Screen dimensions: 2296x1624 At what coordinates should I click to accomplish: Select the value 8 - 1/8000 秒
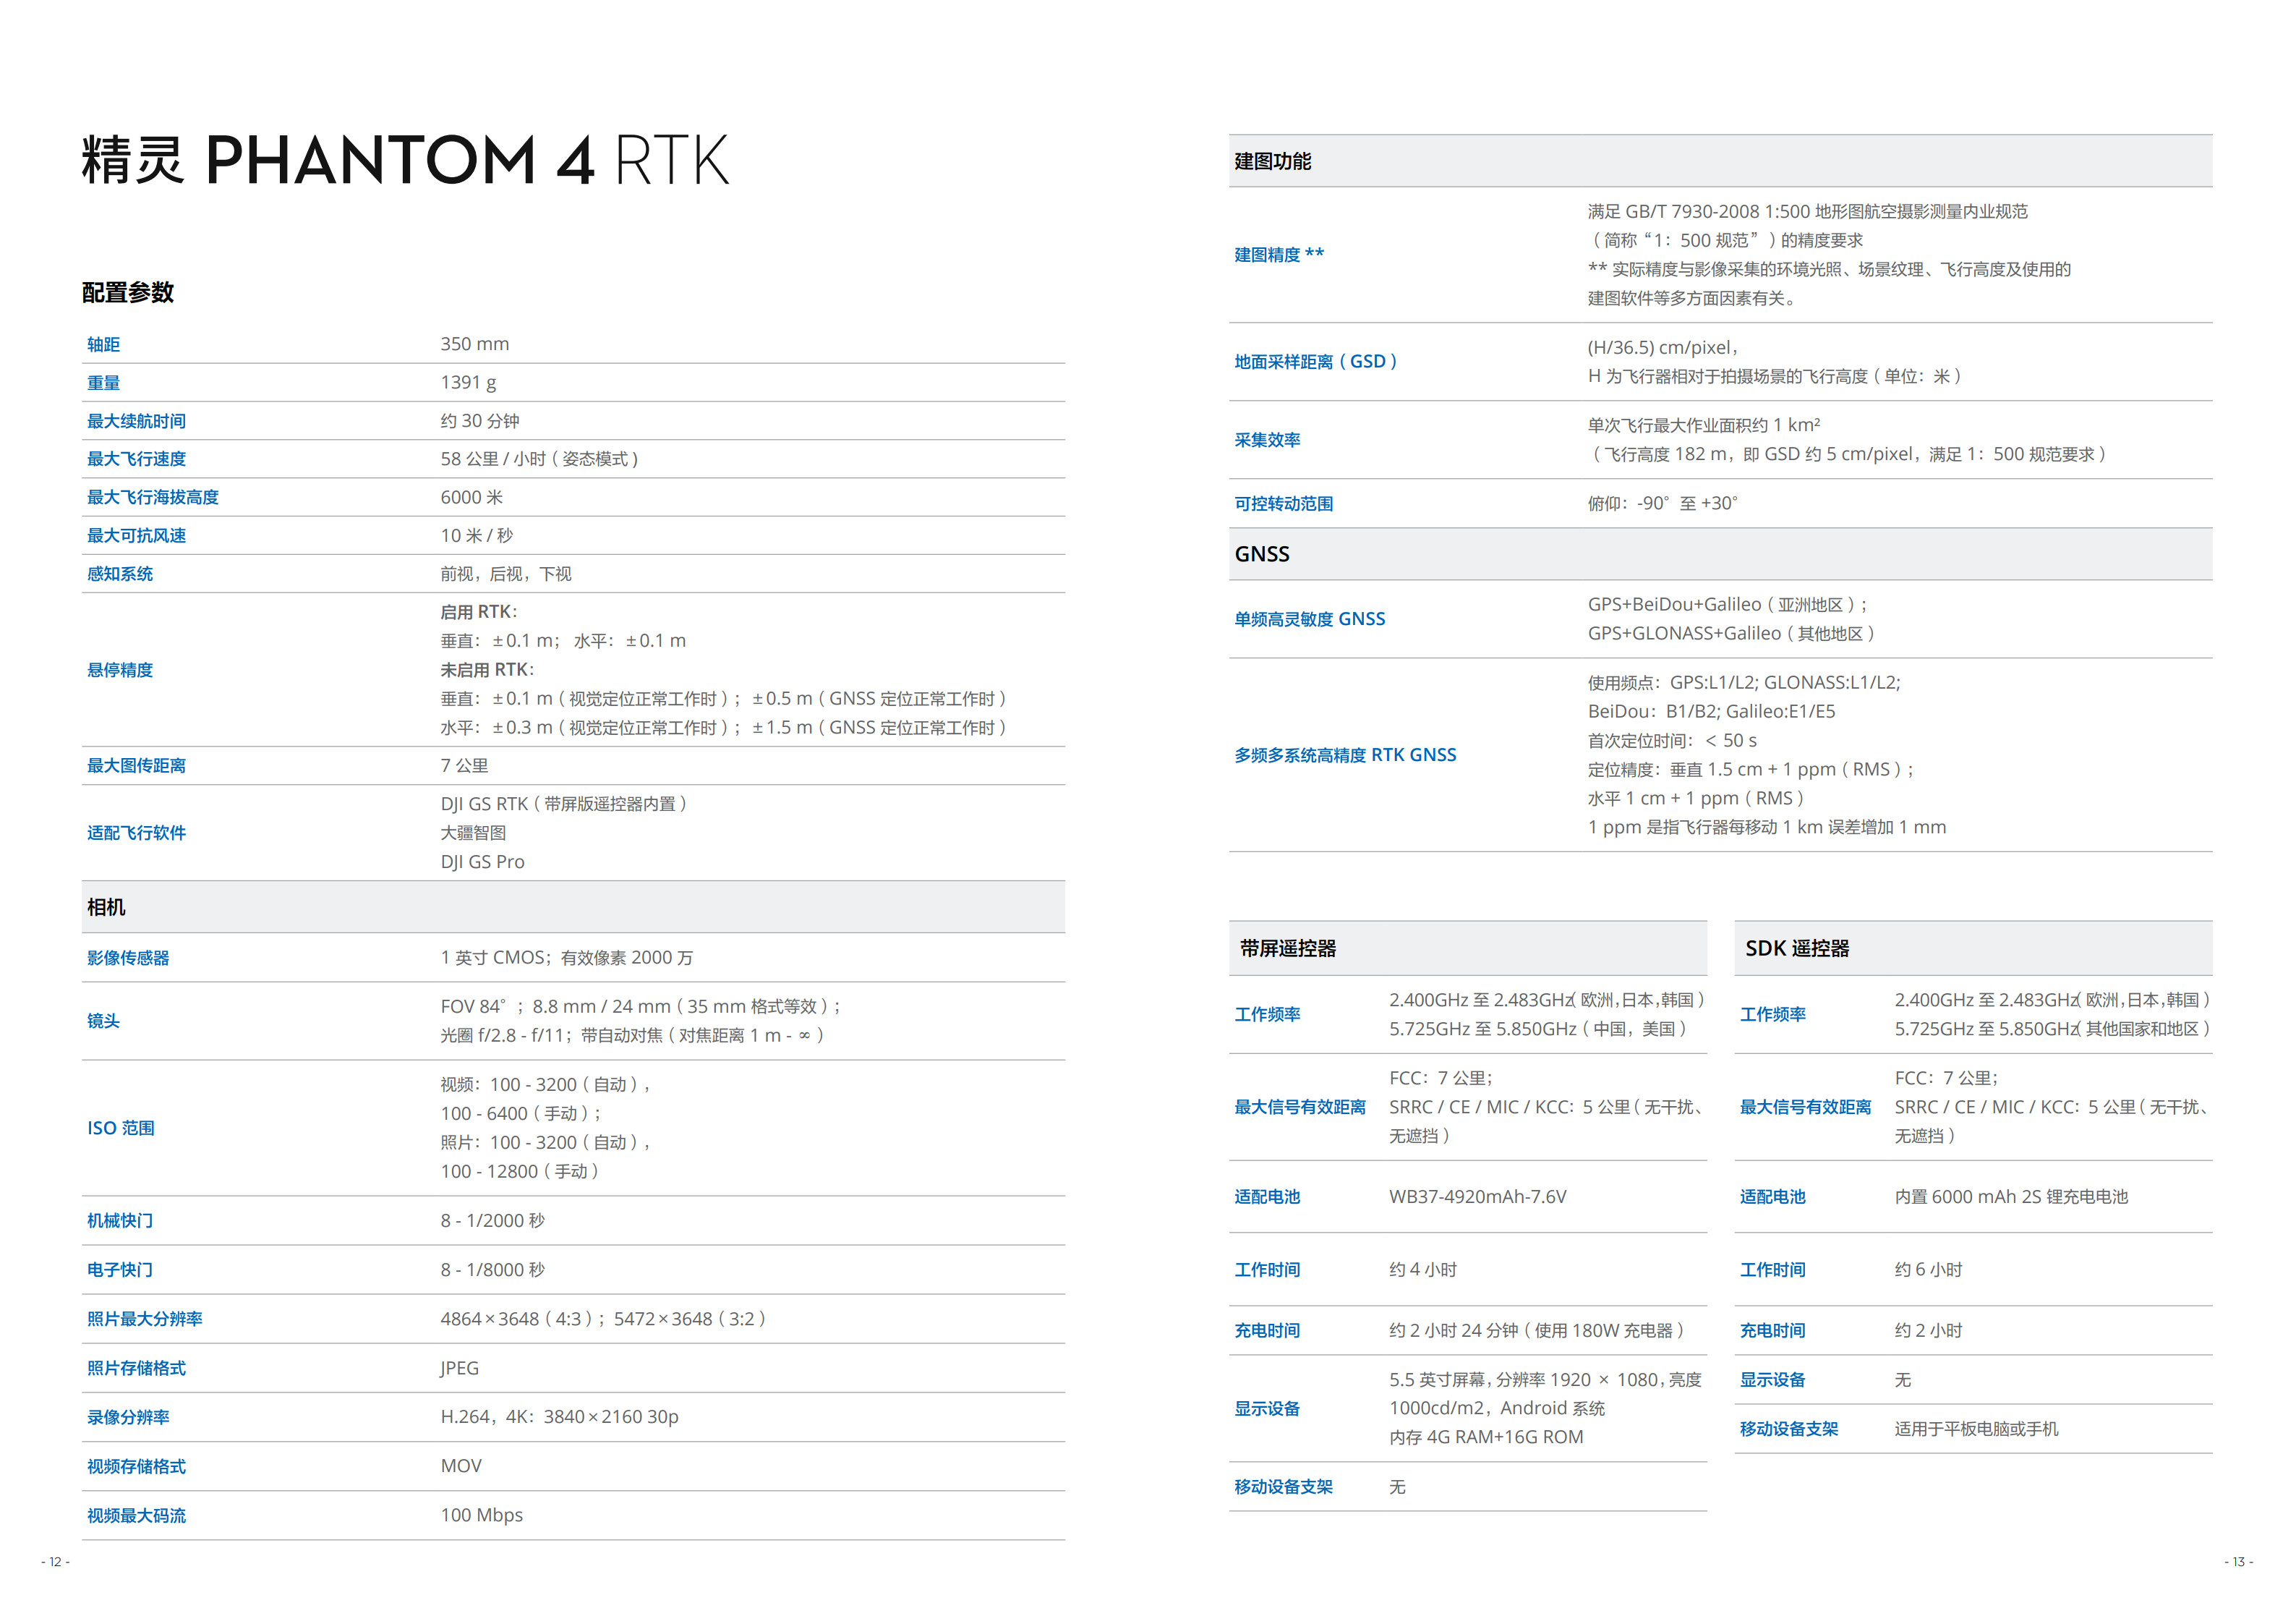pos(493,1271)
